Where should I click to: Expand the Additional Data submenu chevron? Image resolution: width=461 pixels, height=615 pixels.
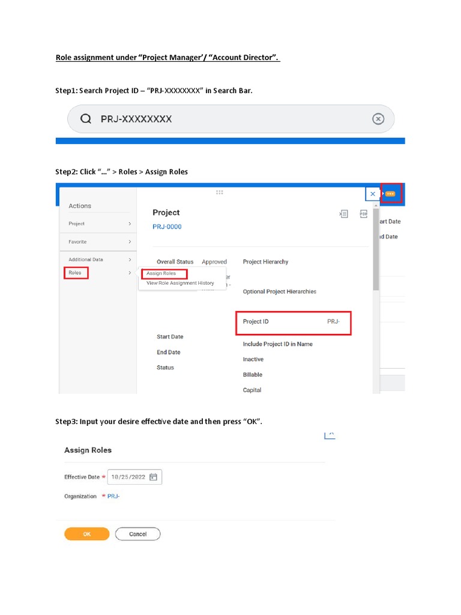coord(130,259)
